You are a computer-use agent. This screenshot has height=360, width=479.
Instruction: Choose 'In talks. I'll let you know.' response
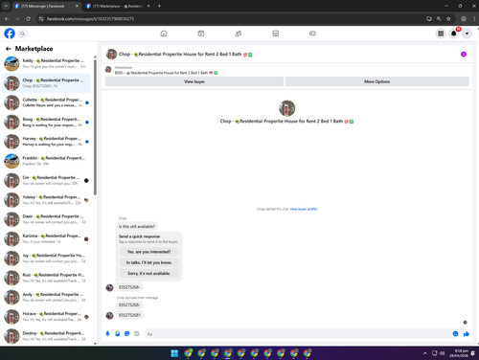(148, 262)
